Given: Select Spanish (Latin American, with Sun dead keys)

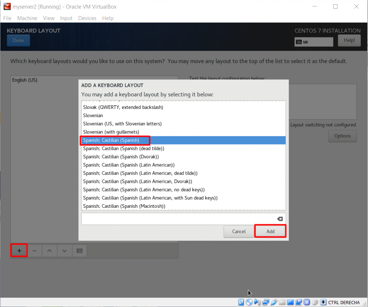Looking at the screenshot, I should tap(184, 198).
